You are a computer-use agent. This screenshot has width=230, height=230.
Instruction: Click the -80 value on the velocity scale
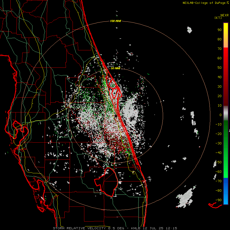[218, 191]
